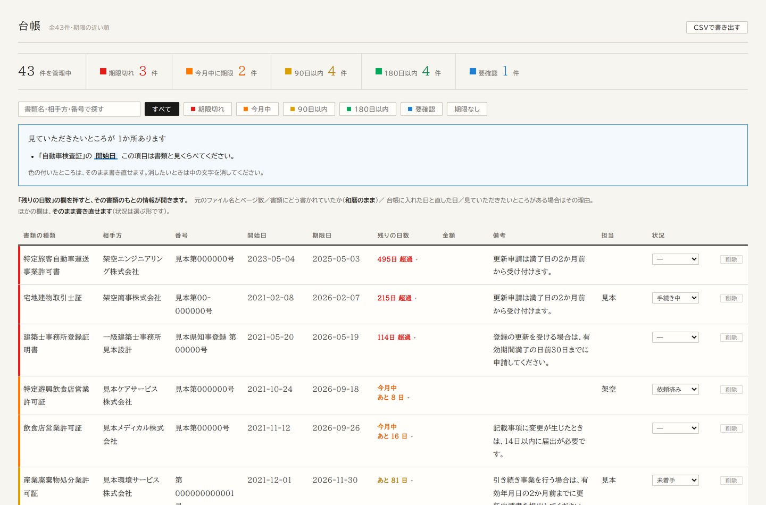Screen dimensions: 766x505
Task: Expand source info for 215日 超過
Action: pos(397,298)
